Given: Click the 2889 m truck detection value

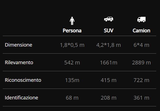Looking at the screenshot, I should coord(141,63).
